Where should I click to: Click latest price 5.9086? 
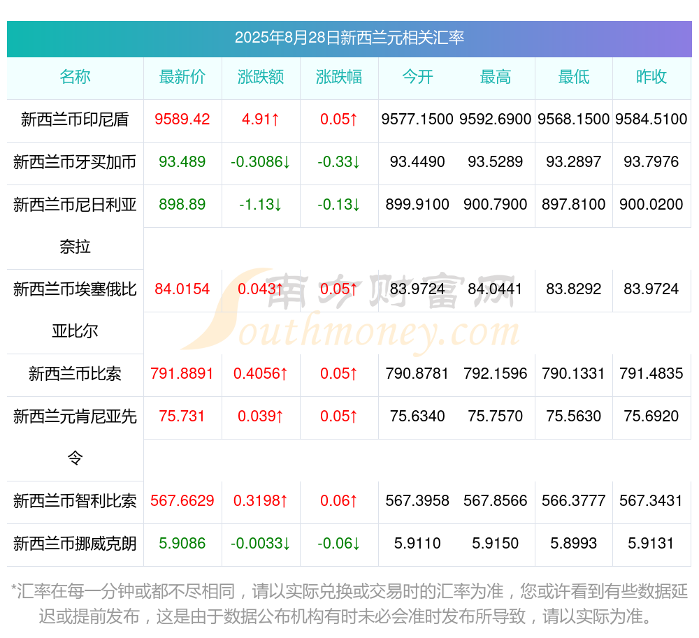point(182,544)
